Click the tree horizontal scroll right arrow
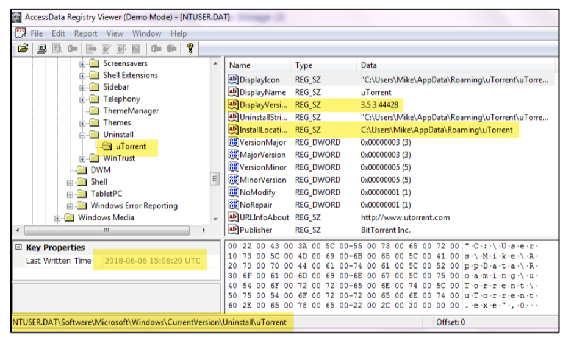The image size is (571, 341). coord(204,230)
